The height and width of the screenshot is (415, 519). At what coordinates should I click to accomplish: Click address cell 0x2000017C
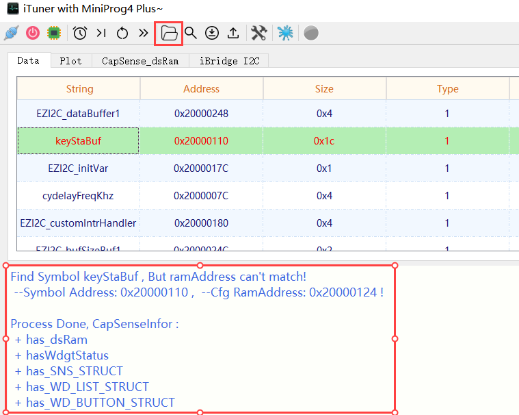point(201,168)
